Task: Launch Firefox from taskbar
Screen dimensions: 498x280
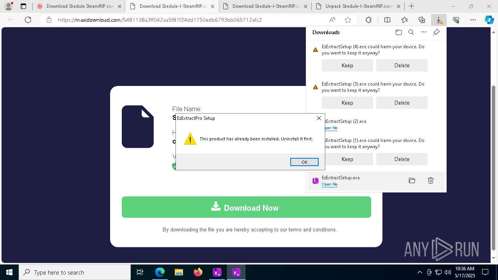Action: coord(198,272)
